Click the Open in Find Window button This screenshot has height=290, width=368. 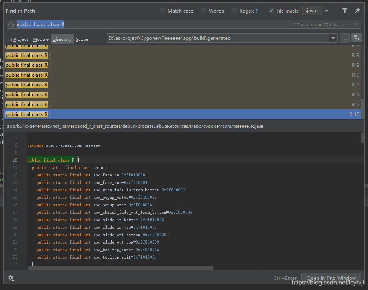(x=331, y=278)
